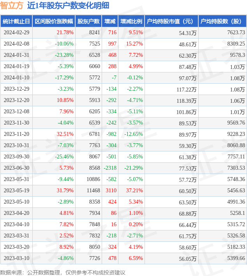Click the 户均持股数（股） column header

tap(222, 21)
